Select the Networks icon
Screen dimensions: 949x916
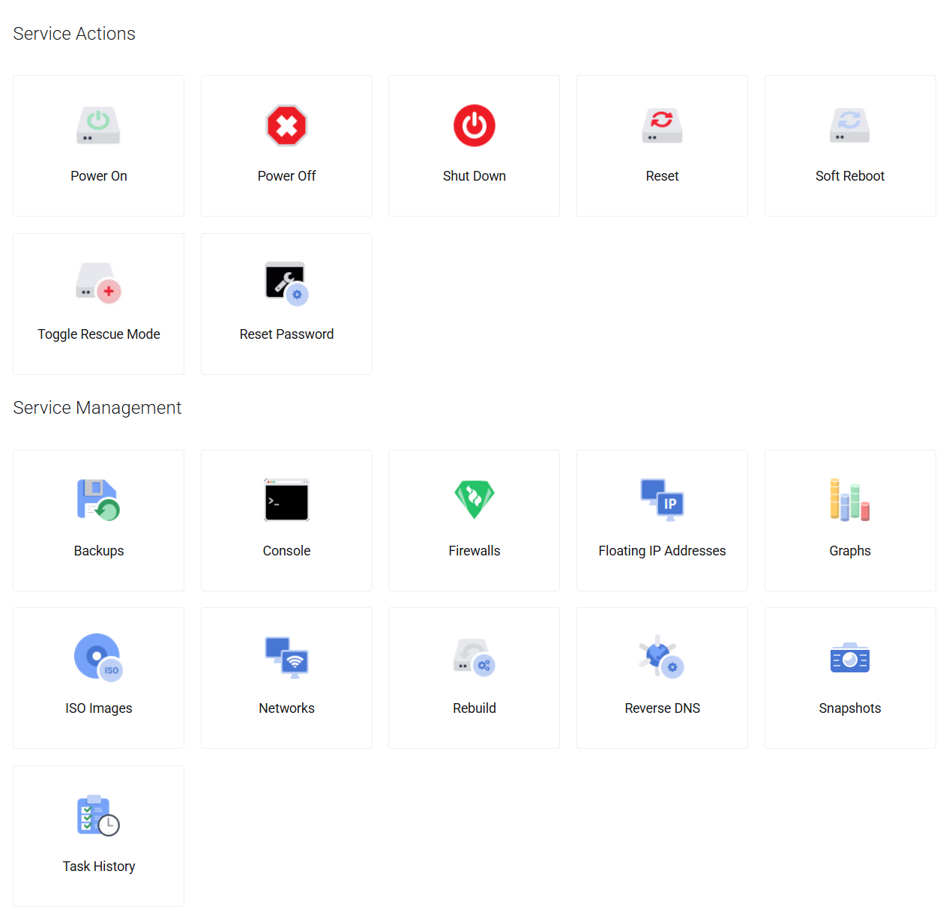coord(286,657)
